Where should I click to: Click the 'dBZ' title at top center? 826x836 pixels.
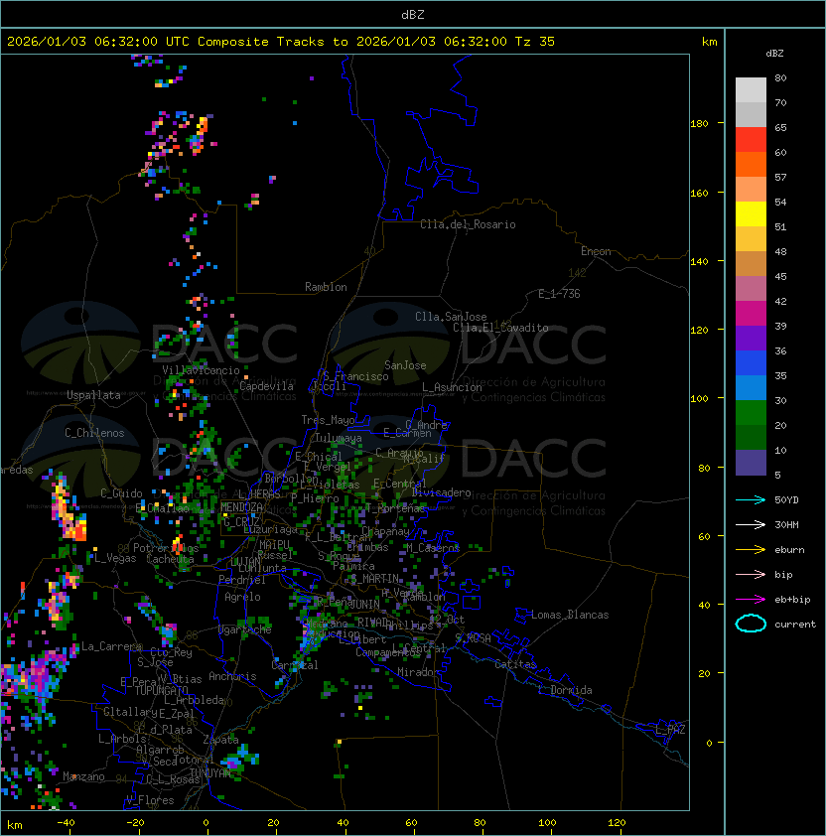(413, 15)
